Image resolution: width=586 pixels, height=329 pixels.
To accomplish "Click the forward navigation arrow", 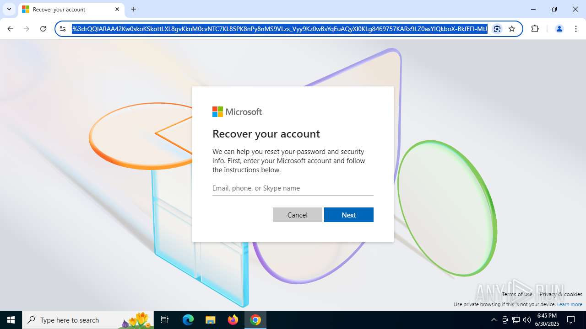I will [27, 29].
